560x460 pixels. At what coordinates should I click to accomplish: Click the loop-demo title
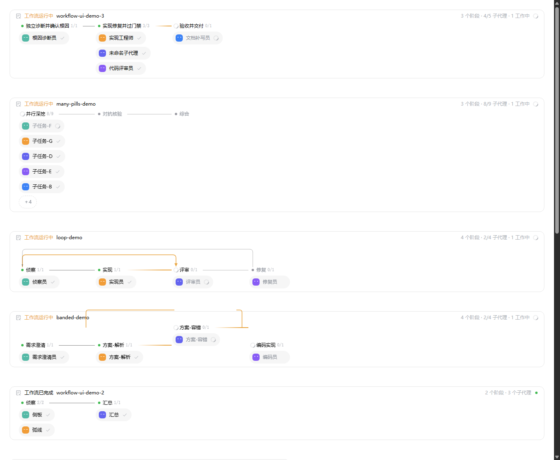[69, 238]
